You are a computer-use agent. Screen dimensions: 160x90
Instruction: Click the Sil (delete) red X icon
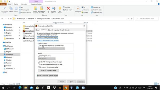(48, 8)
